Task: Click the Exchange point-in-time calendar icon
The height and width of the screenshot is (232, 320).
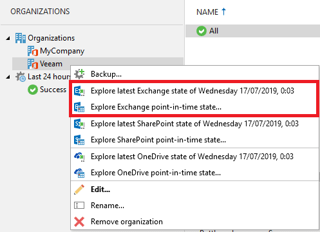Action: click(79, 107)
